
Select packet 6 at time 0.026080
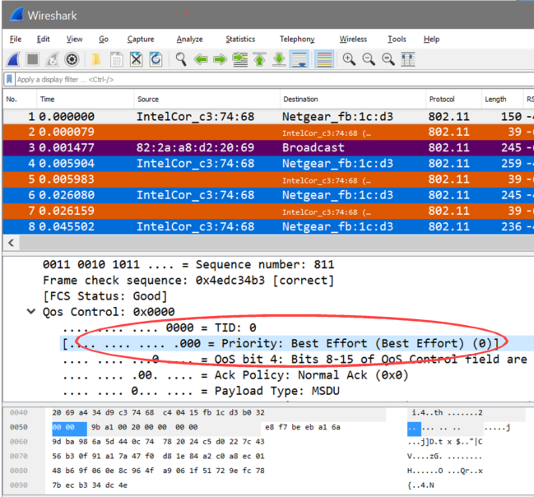[x=268, y=195]
